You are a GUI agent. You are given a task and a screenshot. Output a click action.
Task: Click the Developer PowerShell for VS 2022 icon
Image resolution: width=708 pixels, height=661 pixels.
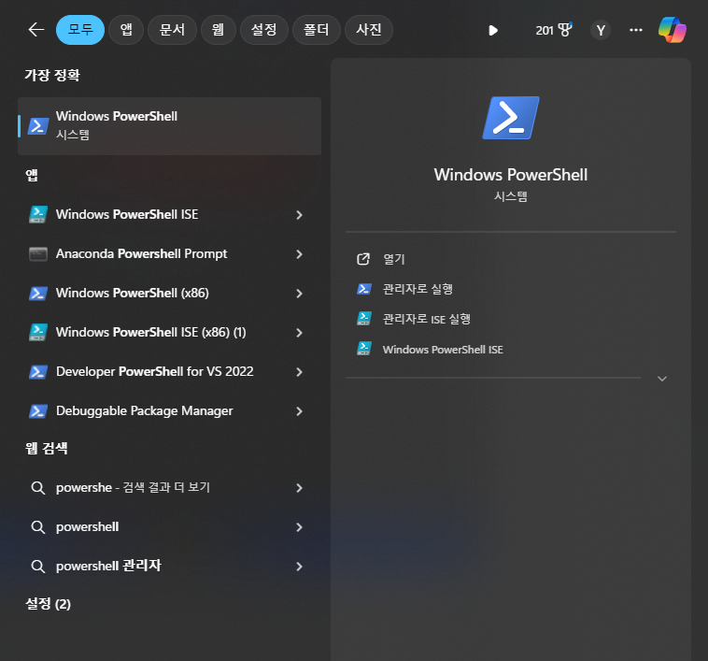coord(38,372)
